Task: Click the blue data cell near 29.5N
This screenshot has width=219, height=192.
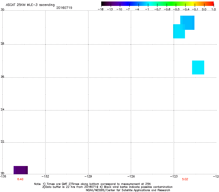Action: tap(187, 23)
